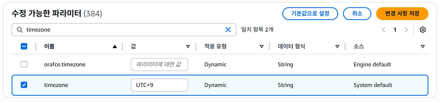Click Dynamic cell in orafce.timezone row
Image resolution: width=440 pixels, height=103 pixels.
click(x=215, y=64)
